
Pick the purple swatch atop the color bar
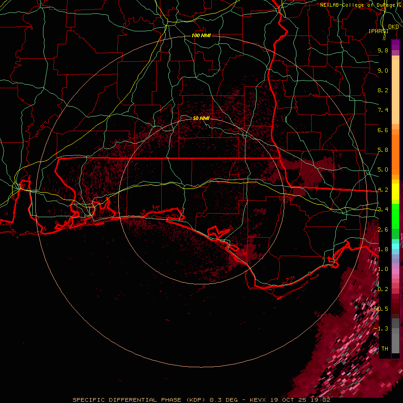(395, 45)
